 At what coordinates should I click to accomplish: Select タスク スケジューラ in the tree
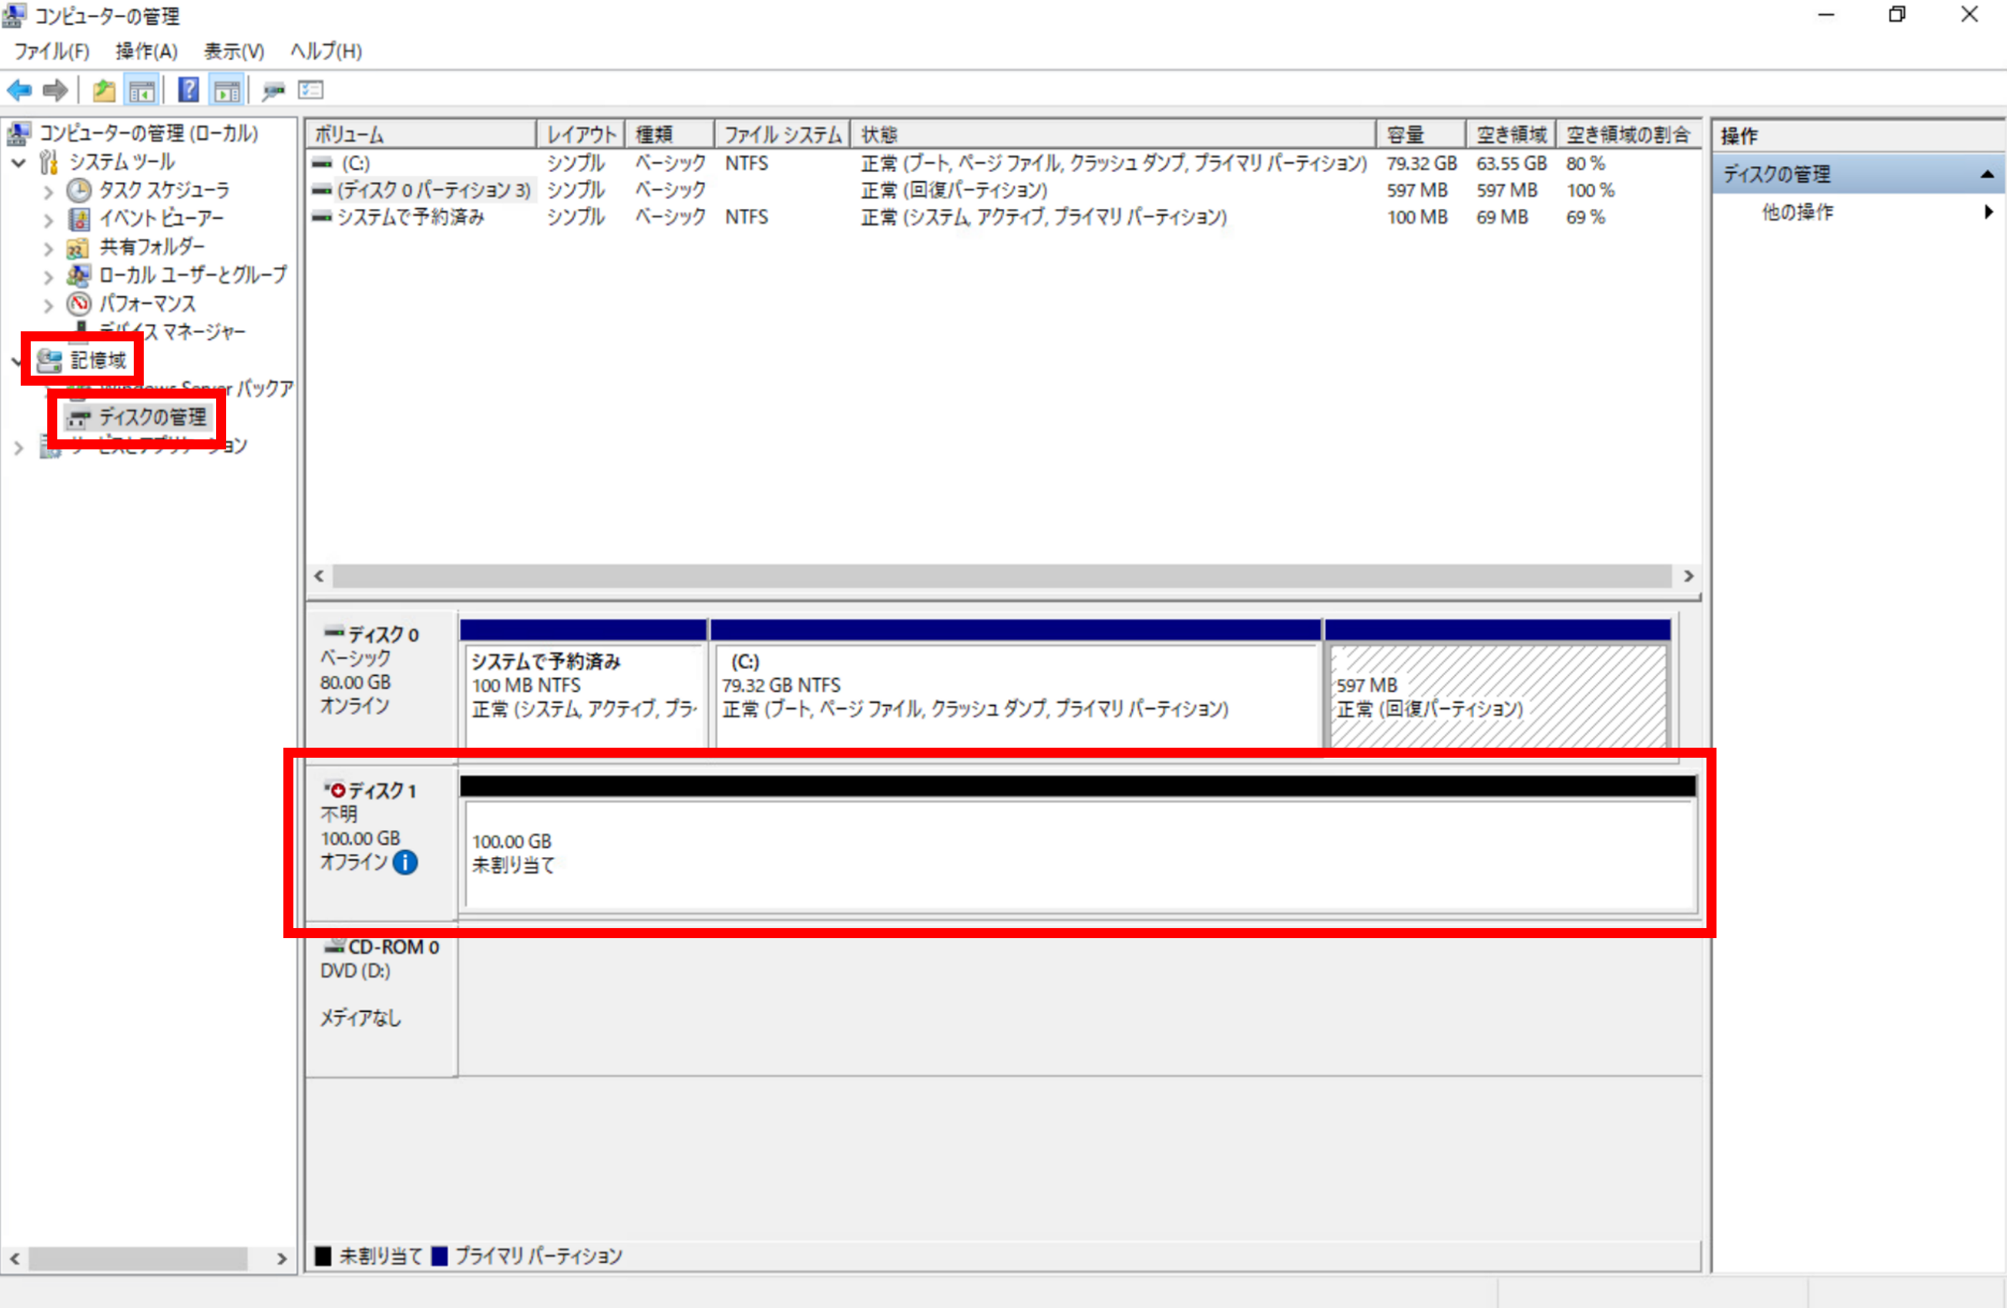[x=164, y=190]
